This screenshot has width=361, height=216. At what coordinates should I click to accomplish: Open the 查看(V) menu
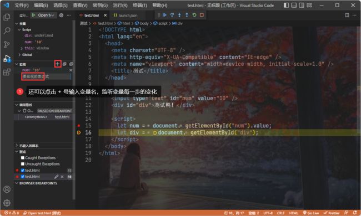click(80, 6)
